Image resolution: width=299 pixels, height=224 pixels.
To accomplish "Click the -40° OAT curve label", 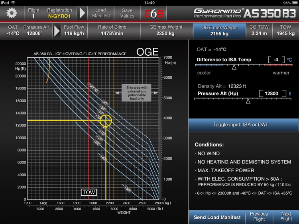I will point(105,103).
